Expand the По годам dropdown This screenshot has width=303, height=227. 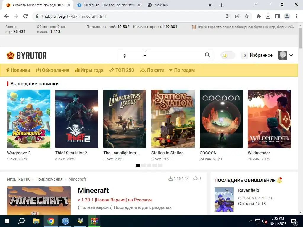[182, 70]
